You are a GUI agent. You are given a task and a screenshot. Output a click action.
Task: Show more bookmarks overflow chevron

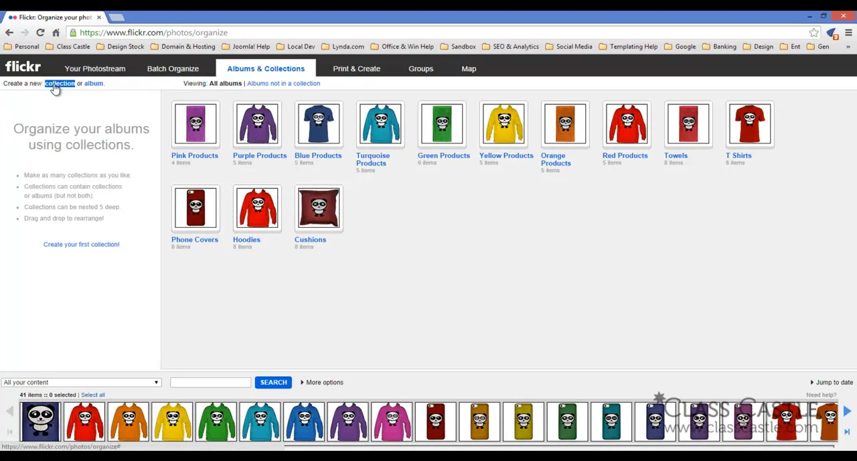(x=848, y=47)
